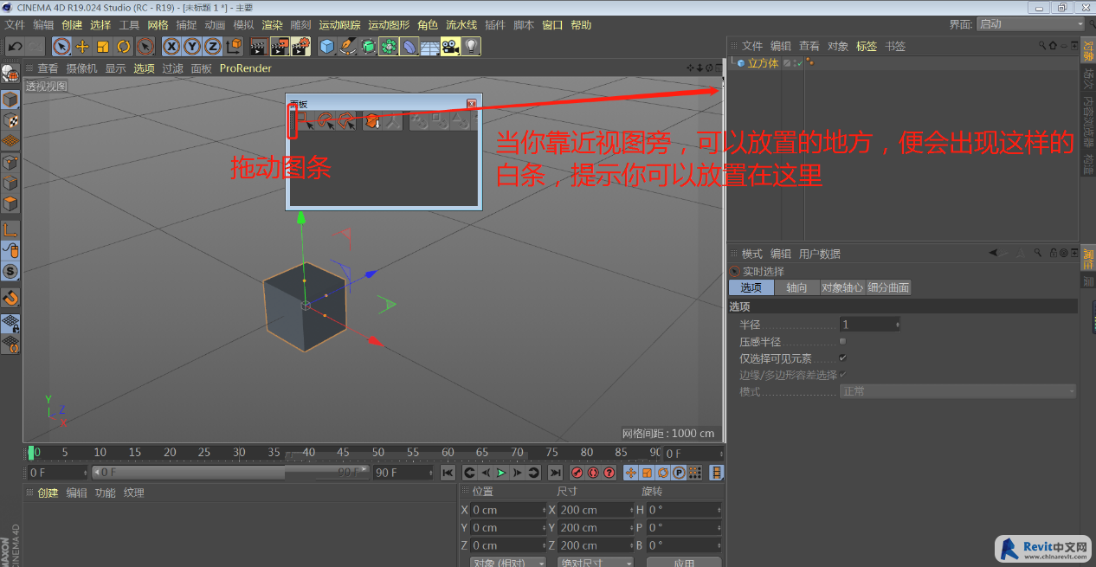Click the deformer object icon
This screenshot has width=1096, height=567.
[409, 47]
